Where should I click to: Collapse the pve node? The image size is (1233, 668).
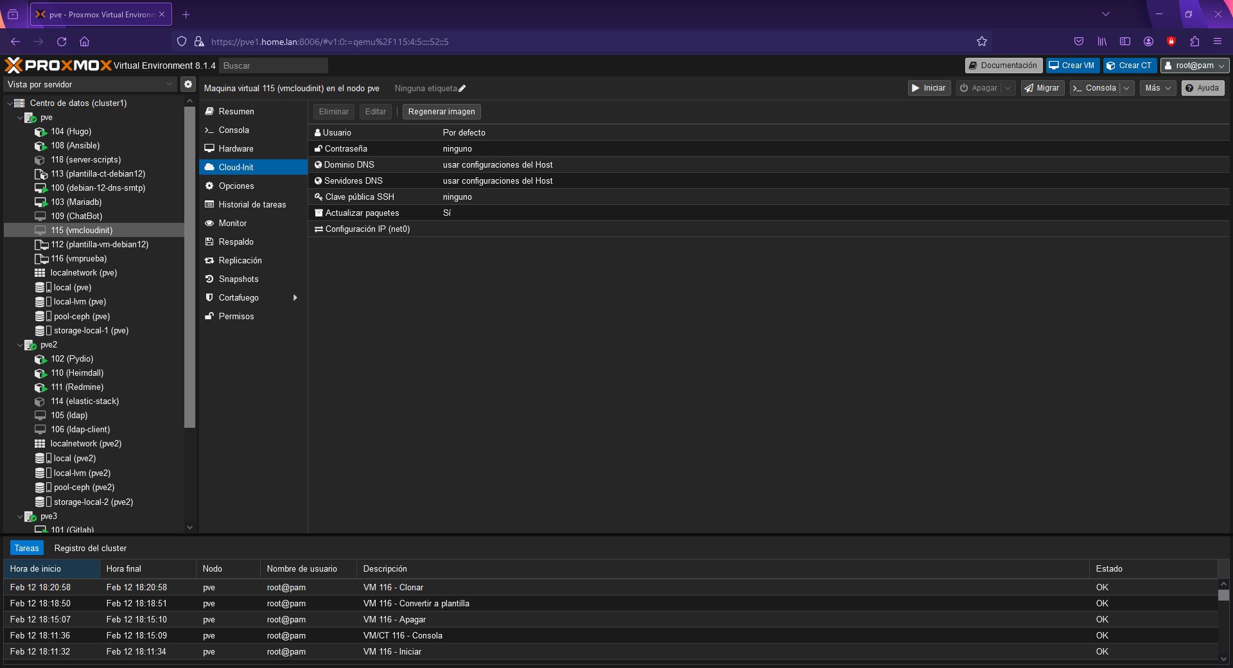point(19,118)
